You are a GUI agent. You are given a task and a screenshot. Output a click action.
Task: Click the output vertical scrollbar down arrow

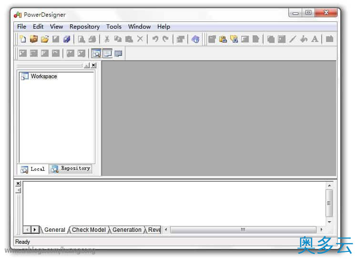pyautogui.click(x=329, y=222)
